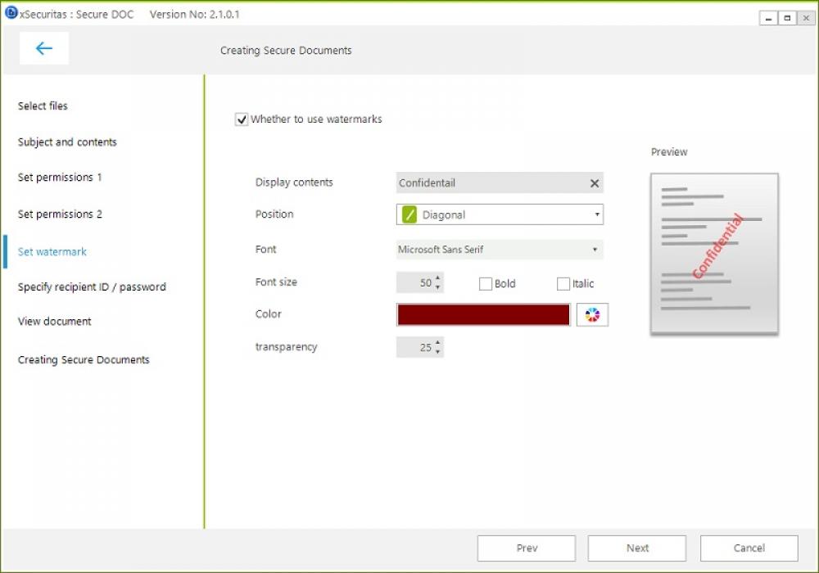
Task: Uncheck Whether to use watermarks
Action: pyautogui.click(x=242, y=119)
